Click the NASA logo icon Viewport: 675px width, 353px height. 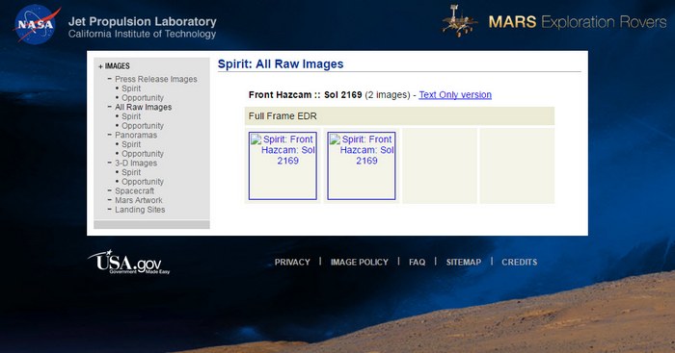tap(37, 24)
